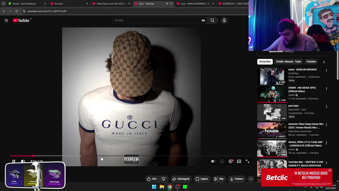339x191 pixels.
Task: Switch to wane - MARLON BRANDO tab
Action: pos(195,4)
